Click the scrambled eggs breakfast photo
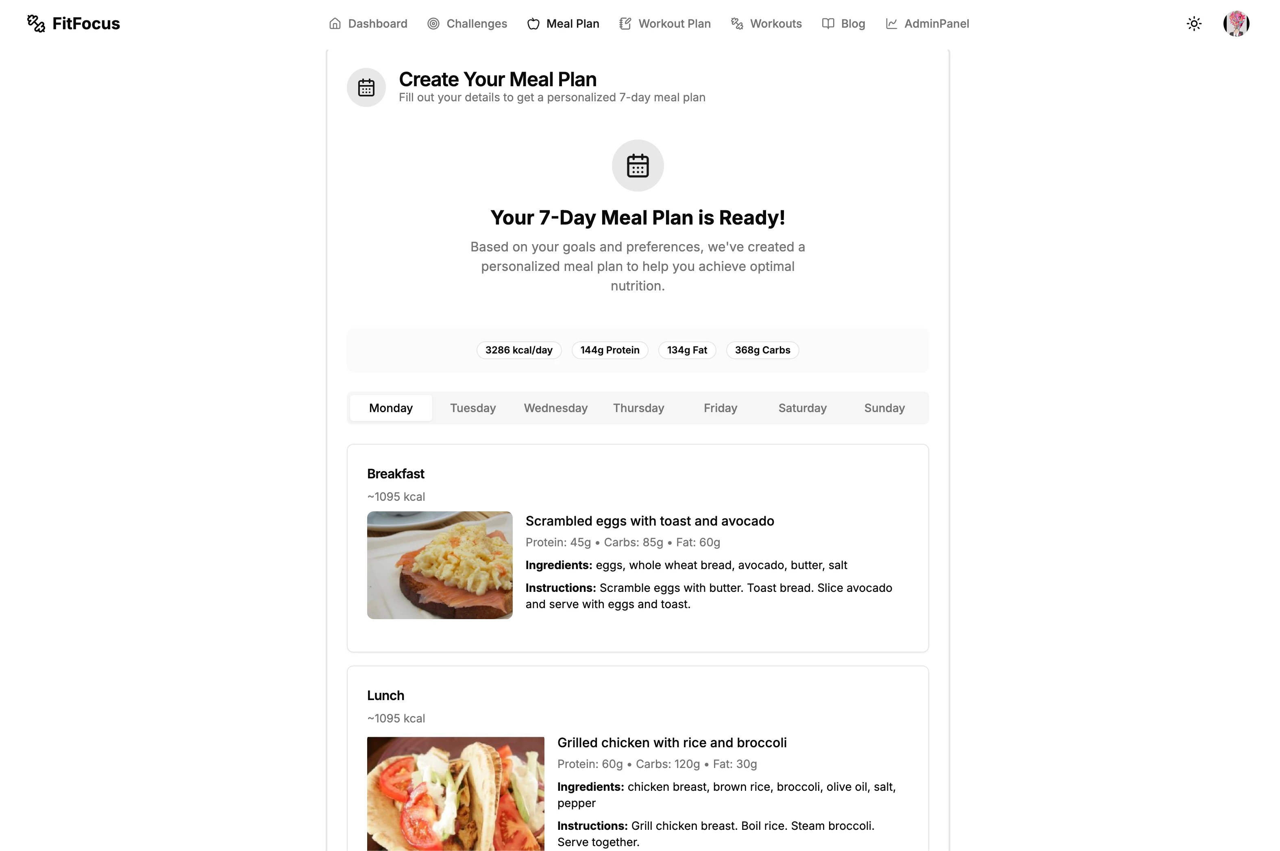The height and width of the screenshot is (851, 1280). (440, 565)
